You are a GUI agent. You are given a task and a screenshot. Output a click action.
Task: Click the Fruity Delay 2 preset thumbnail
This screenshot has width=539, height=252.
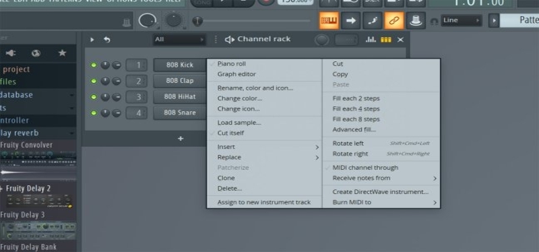tap(39, 201)
